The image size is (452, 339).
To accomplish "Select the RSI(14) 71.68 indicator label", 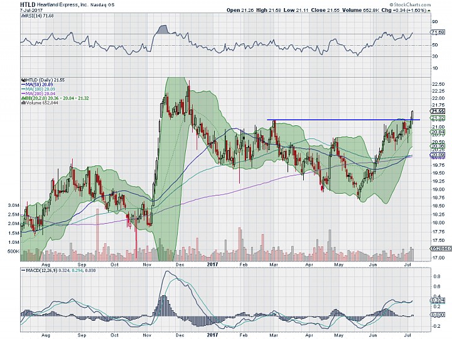I will pos(39,16).
